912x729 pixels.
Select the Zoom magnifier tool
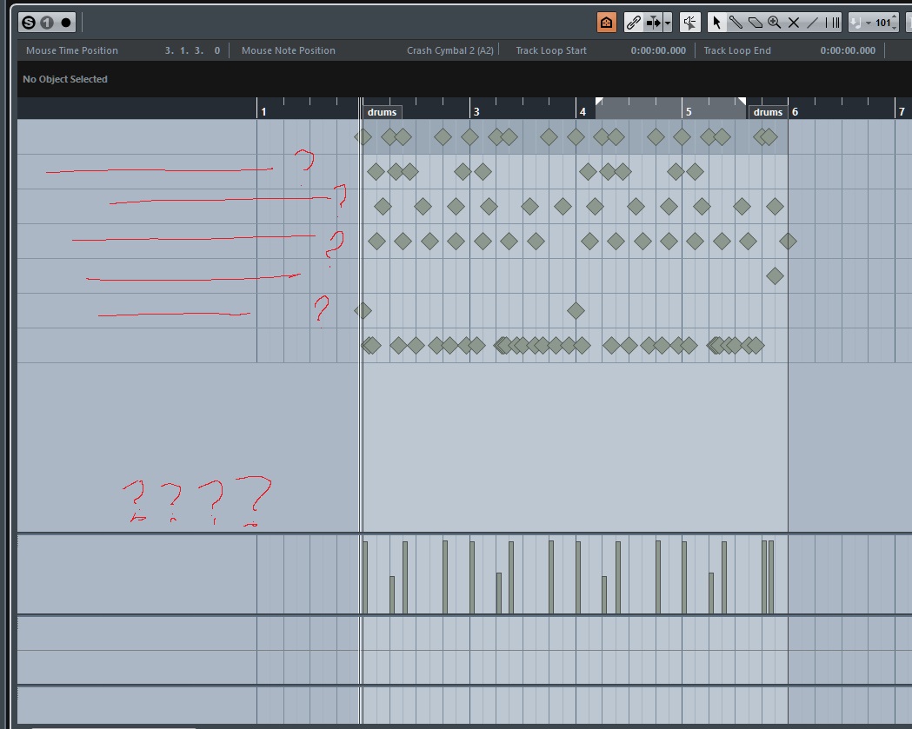click(774, 23)
